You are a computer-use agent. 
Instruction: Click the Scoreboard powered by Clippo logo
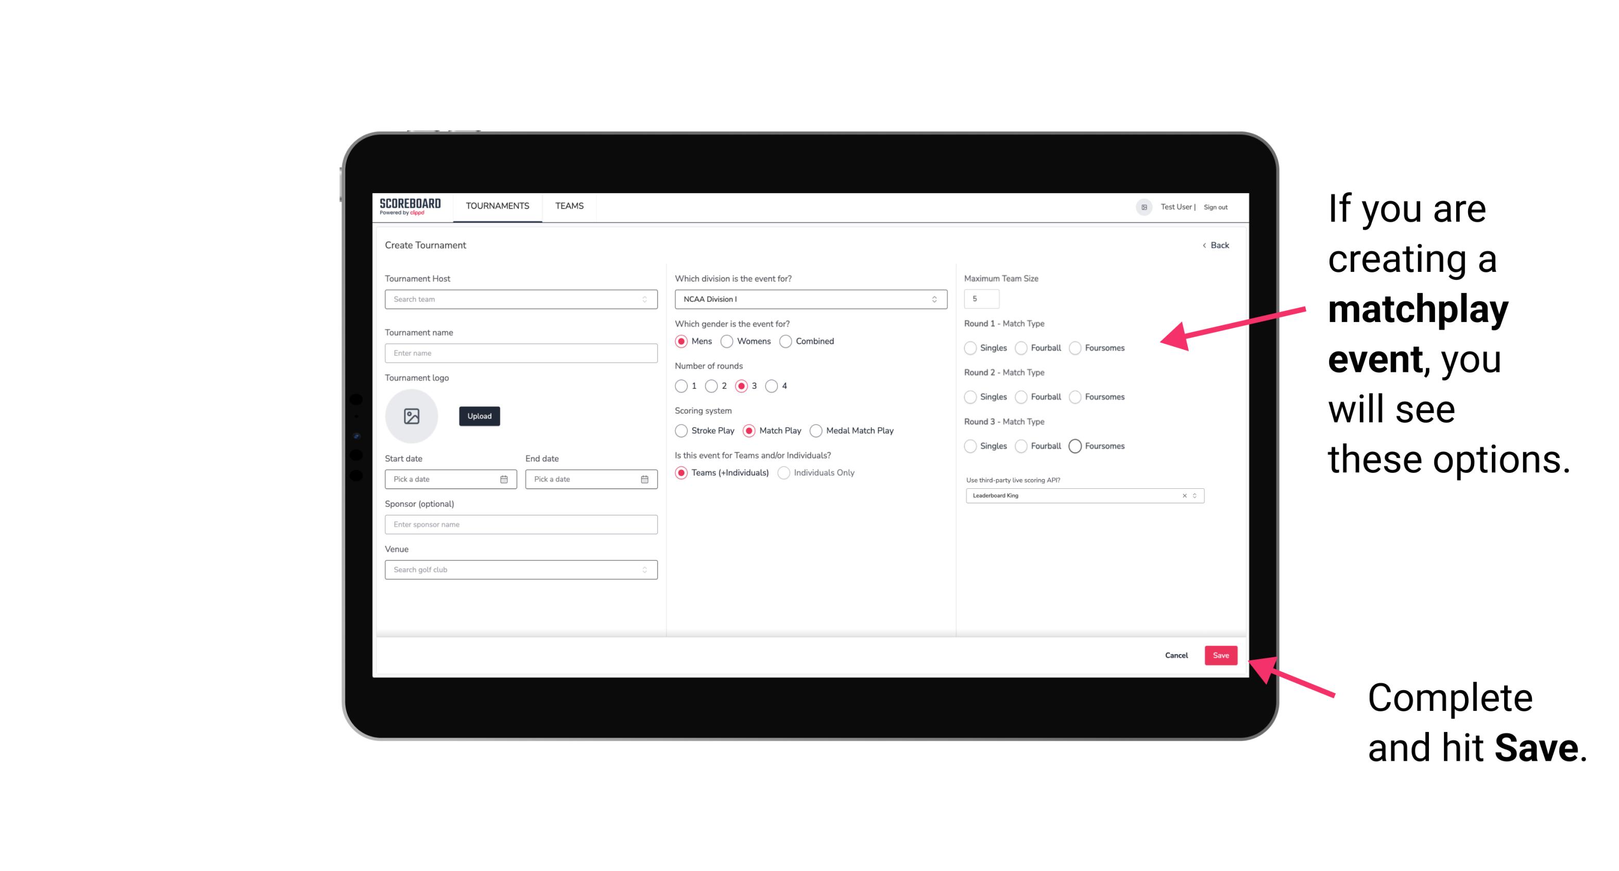(412, 207)
